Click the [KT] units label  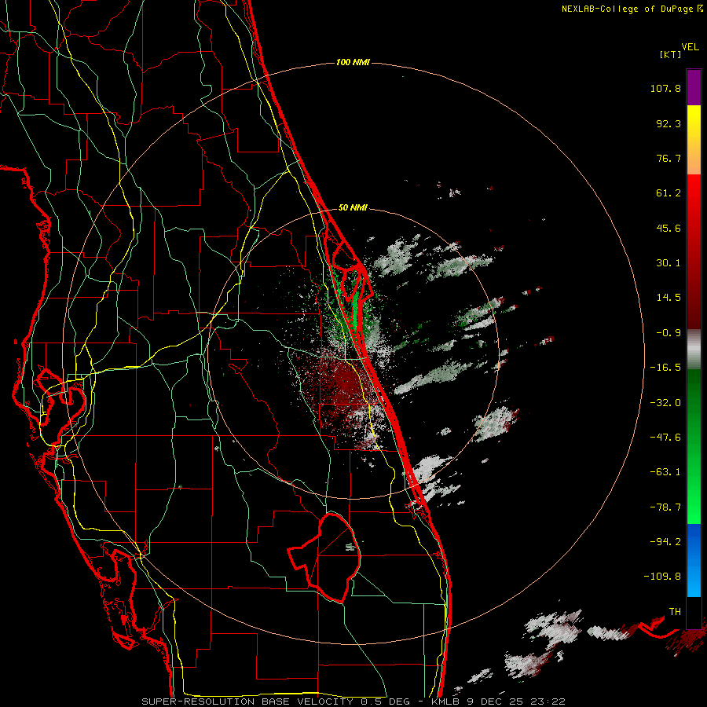coord(671,54)
